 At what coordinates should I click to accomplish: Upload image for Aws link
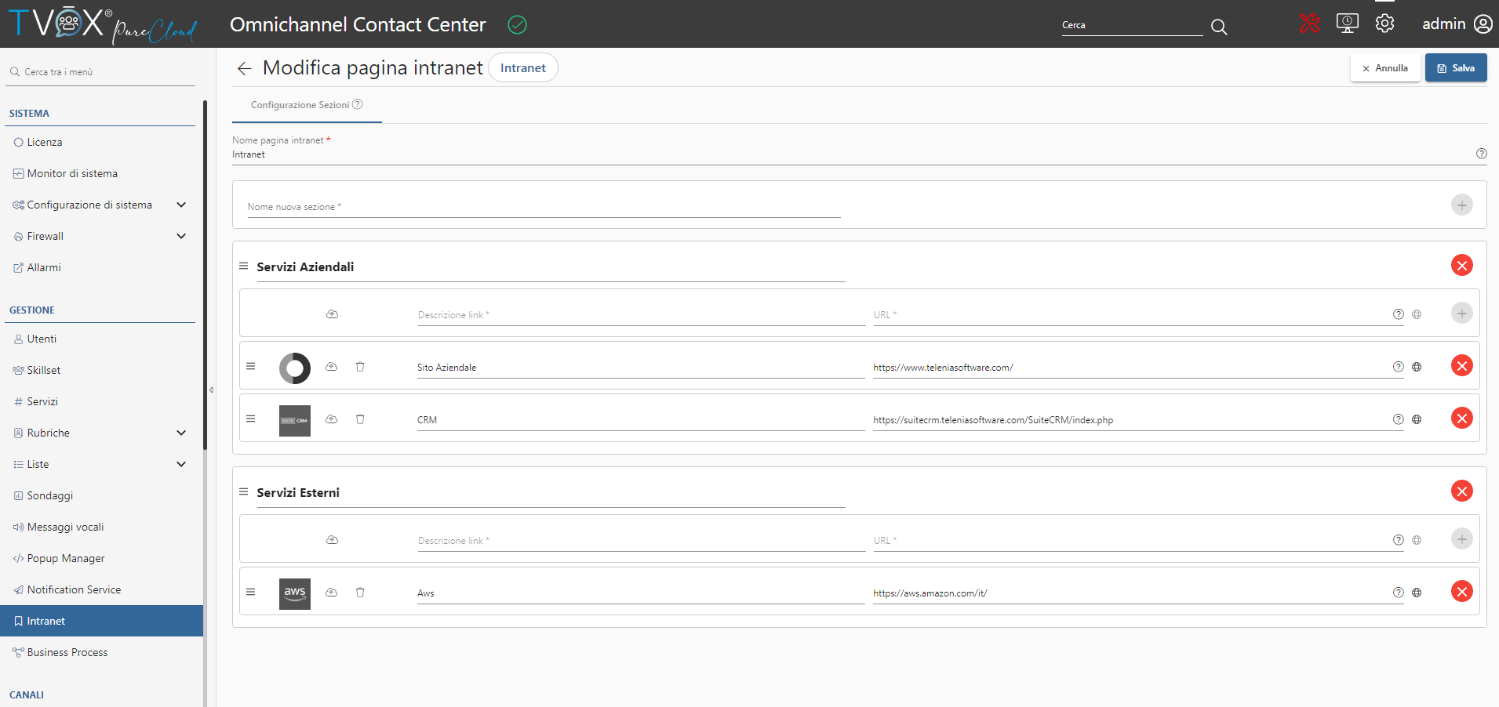coord(332,593)
